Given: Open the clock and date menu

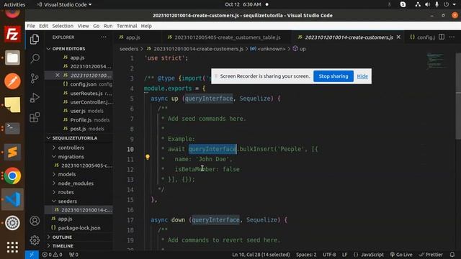Looking at the screenshot, I should (243, 4).
